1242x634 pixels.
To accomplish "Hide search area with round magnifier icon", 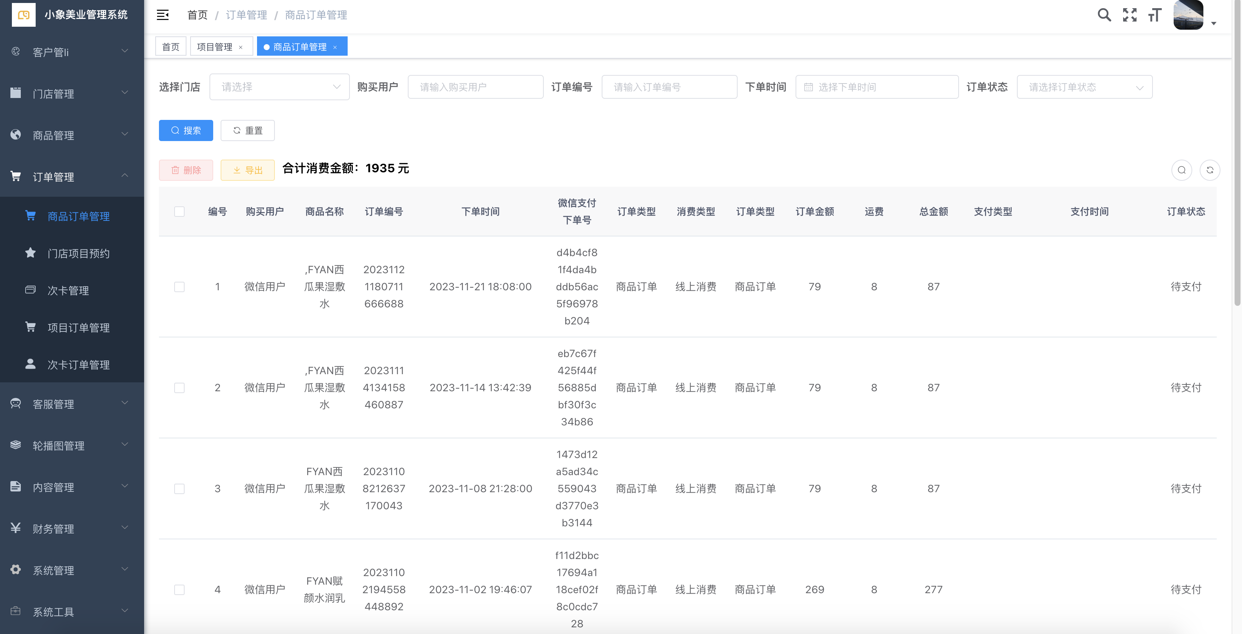I will (1181, 170).
